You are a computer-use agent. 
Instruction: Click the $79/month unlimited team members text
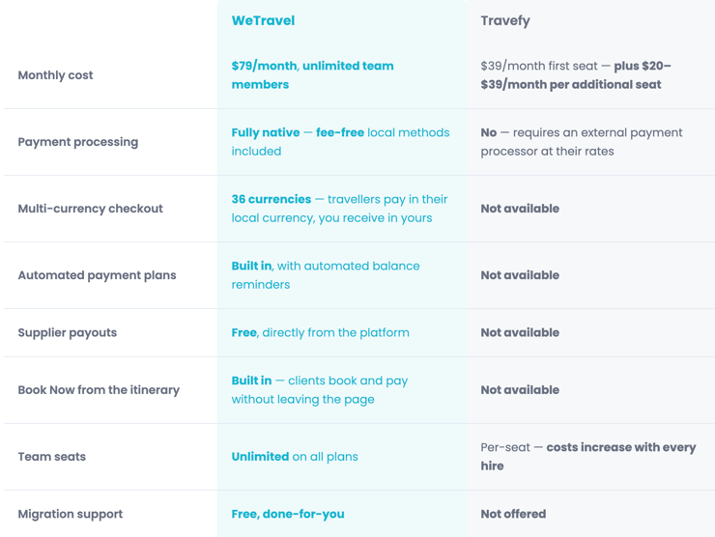[312, 75]
